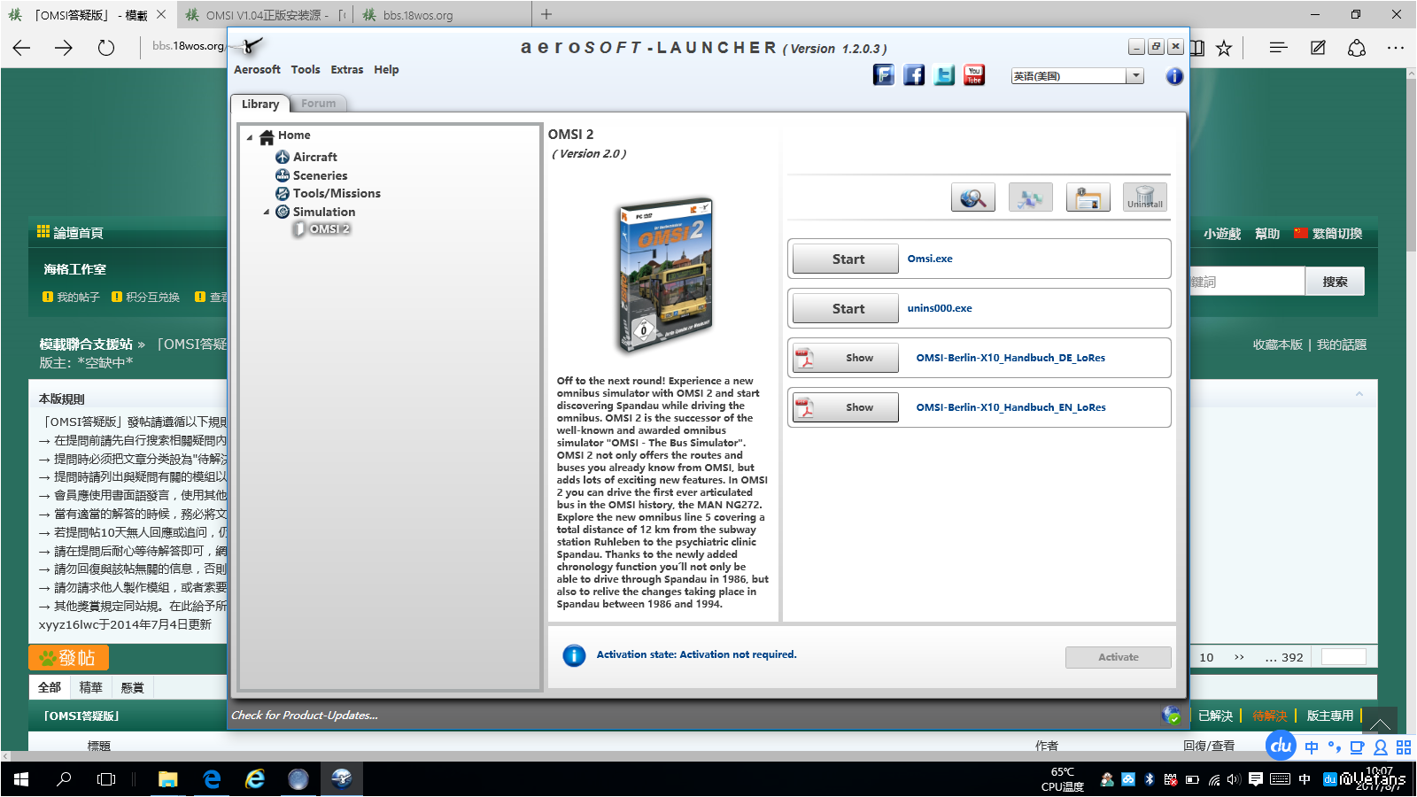This screenshot has height=797, width=1417.
Task: Open File Explorer from the taskbar
Action: click(168, 779)
